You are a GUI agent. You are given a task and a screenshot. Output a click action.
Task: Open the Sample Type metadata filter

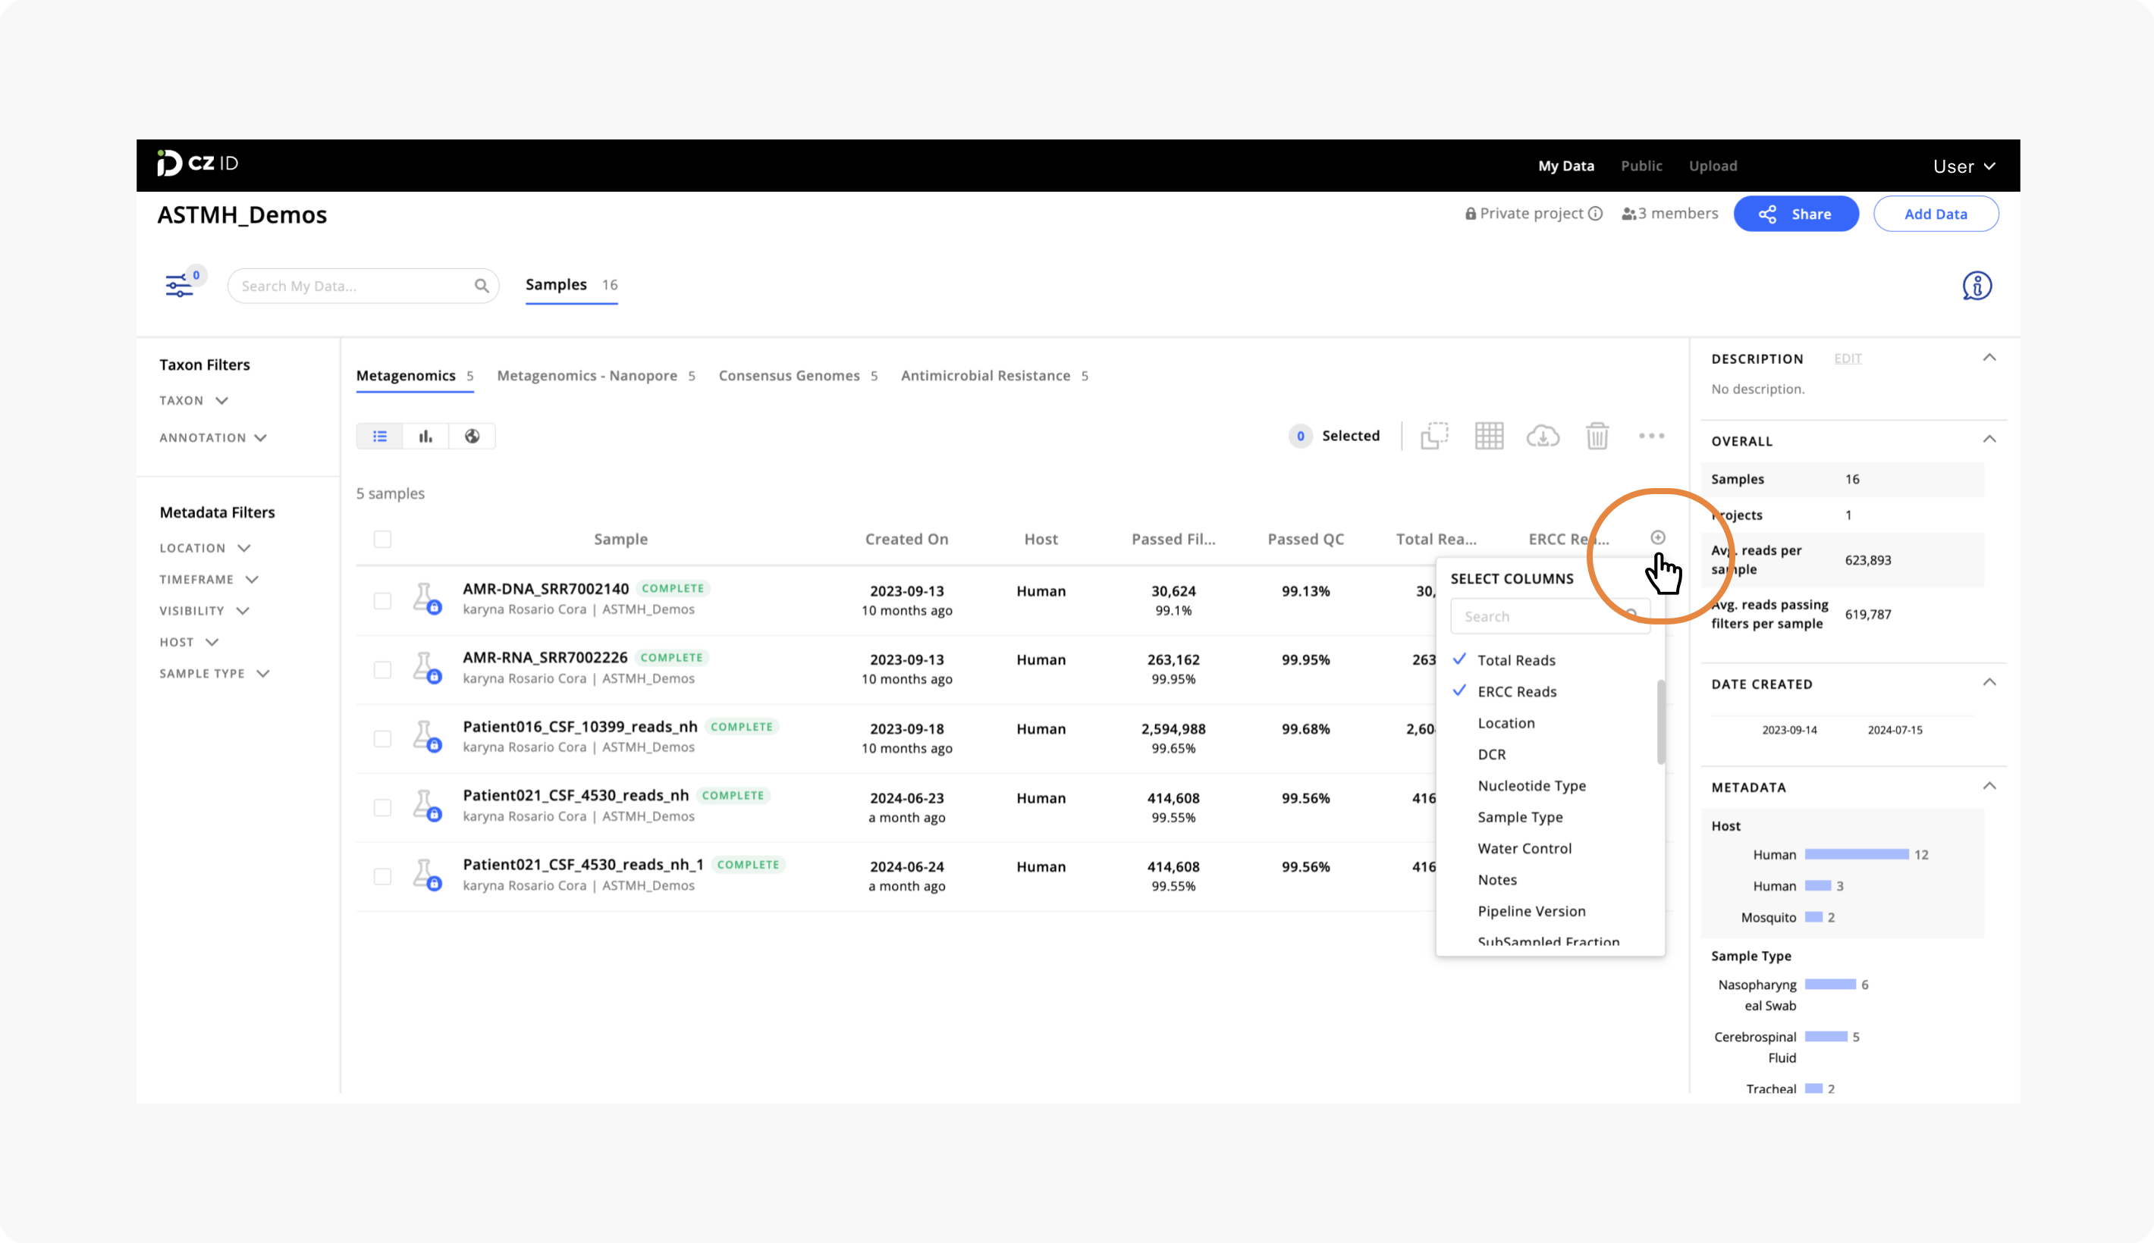click(215, 673)
